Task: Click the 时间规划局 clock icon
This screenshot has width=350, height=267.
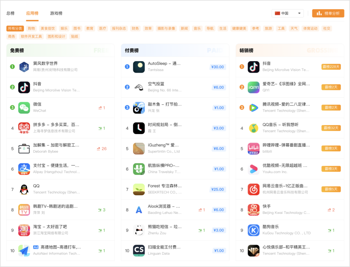Action: pyautogui.click(x=139, y=128)
